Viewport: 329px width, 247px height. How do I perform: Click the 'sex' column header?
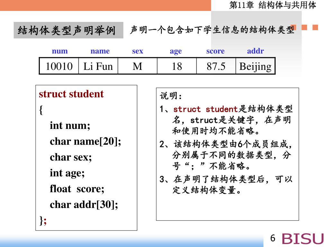(138, 51)
